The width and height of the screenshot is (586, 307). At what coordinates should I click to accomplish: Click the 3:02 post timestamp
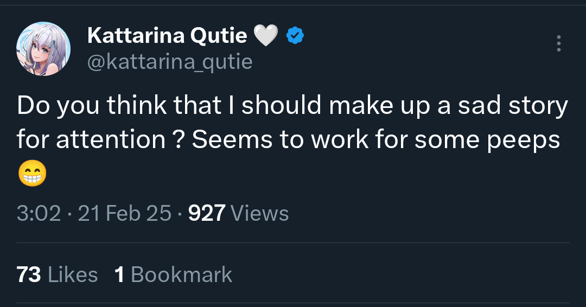tap(39, 213)
